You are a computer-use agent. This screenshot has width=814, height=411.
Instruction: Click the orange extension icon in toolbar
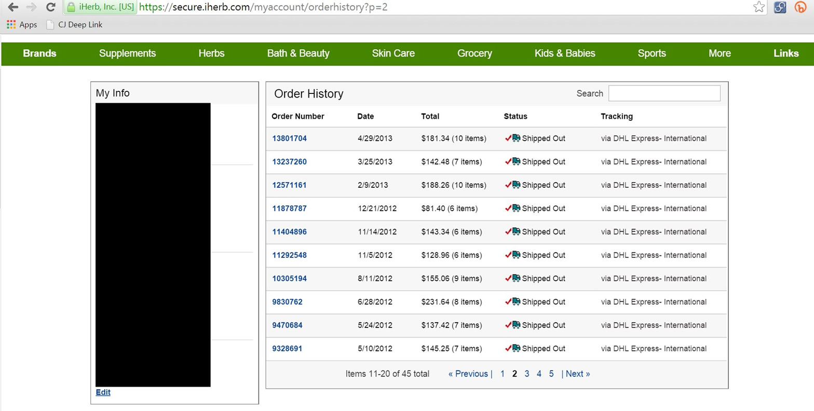pos(800,7)
